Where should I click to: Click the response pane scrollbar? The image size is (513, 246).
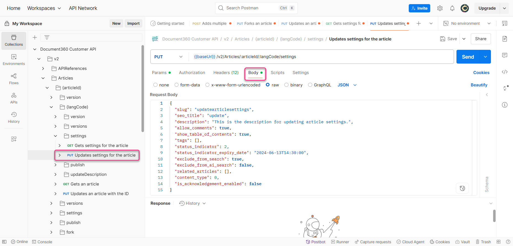click(x=494, y=216)
